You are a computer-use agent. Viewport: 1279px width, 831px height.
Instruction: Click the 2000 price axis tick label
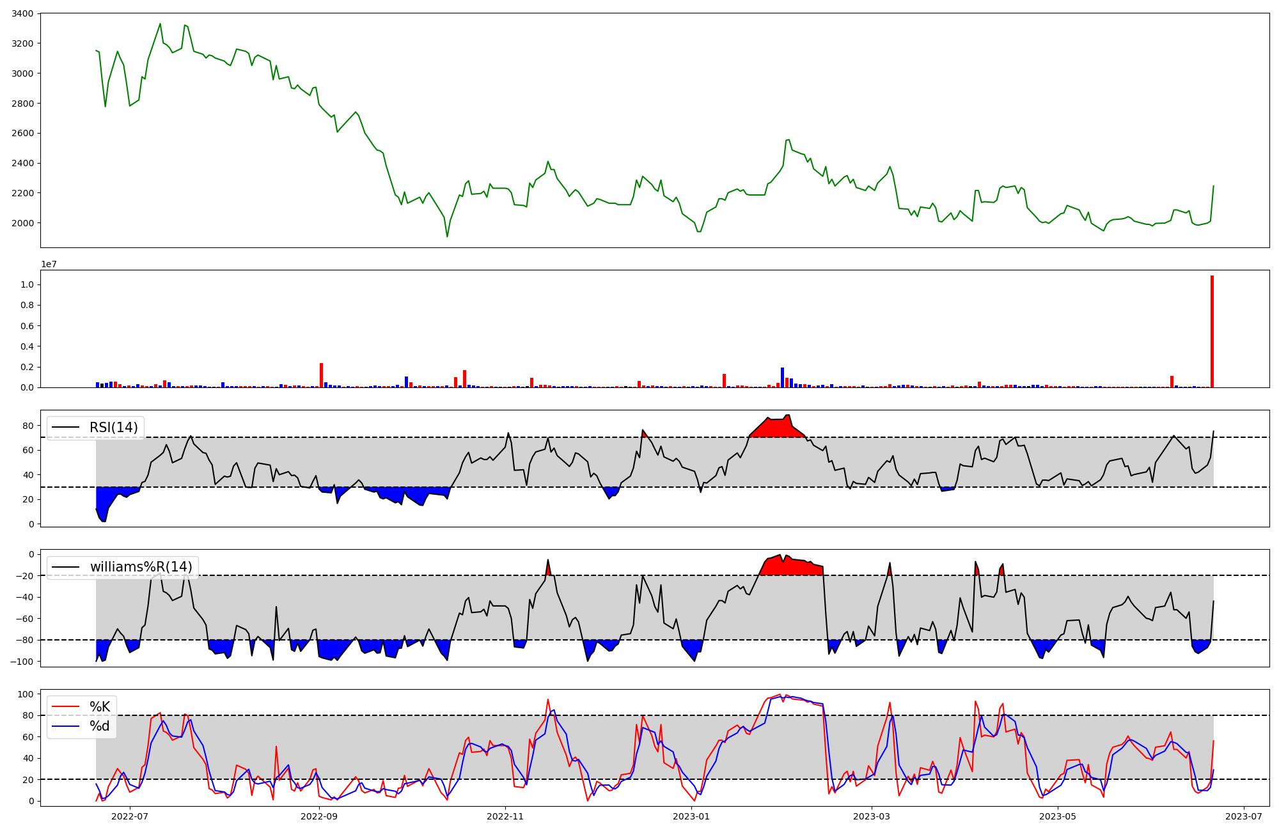pyautogui.click(x=23, y=223)
